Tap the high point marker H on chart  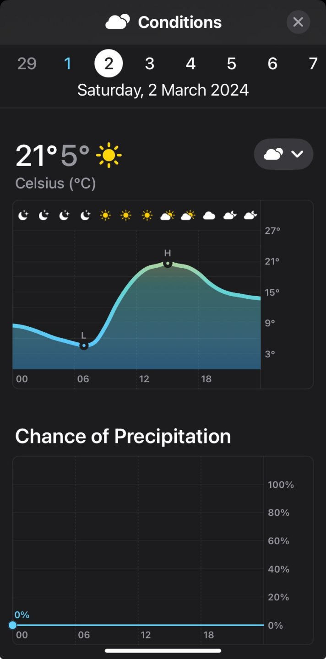coord(168,264)
